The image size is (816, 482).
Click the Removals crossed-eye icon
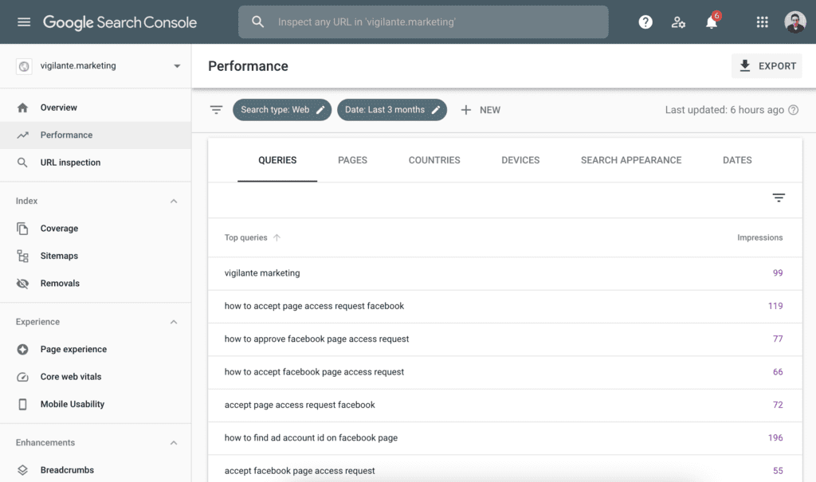22,284
